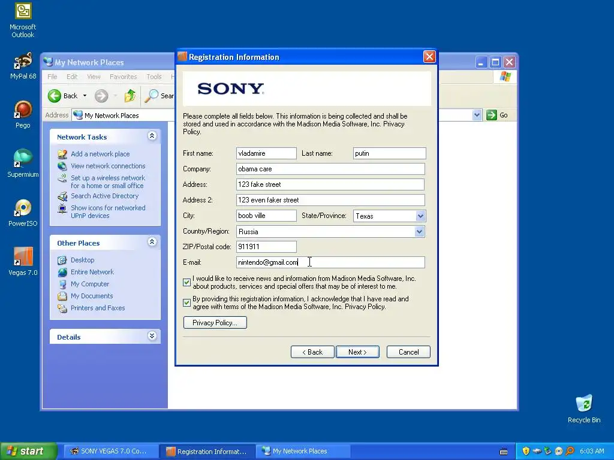
Task: Click security shield icon in system tray
Action: [526, 451]
